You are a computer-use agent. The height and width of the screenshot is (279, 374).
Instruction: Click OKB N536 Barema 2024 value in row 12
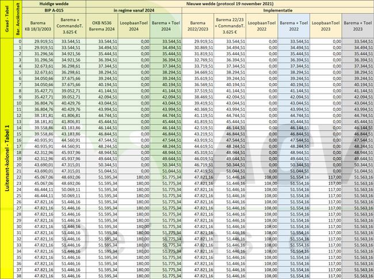[102, 115]
